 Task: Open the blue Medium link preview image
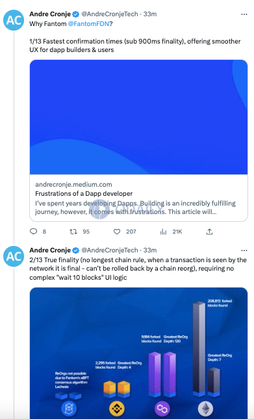(139, 117)
